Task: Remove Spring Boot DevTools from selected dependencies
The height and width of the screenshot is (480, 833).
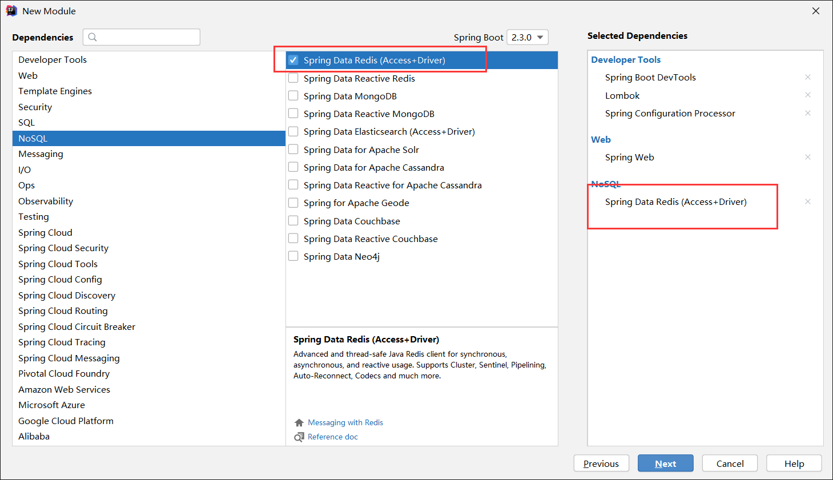Action: 808,77
